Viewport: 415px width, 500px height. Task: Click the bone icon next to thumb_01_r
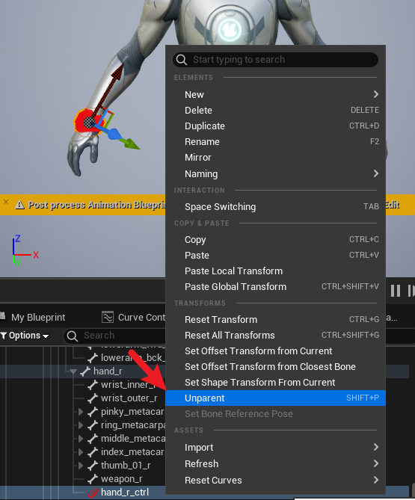click(93, 466)
